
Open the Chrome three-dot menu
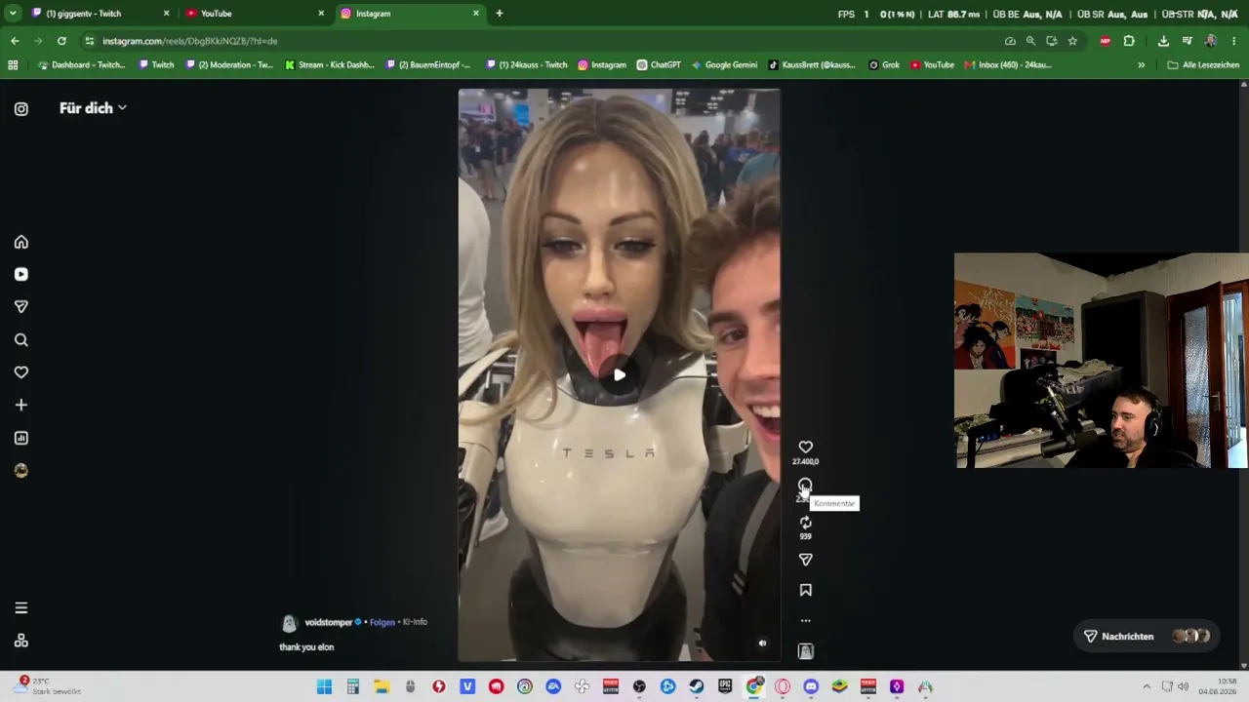(x=1234, y=41)
